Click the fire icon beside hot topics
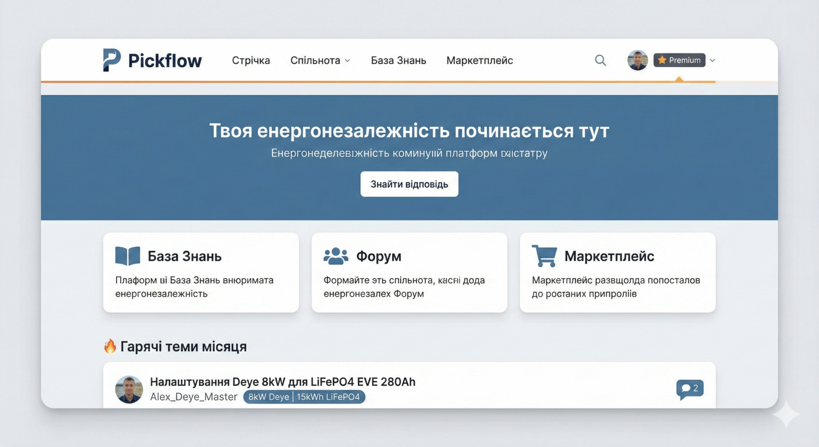Screen dimensions: 819x447 [x=110, y=346]
